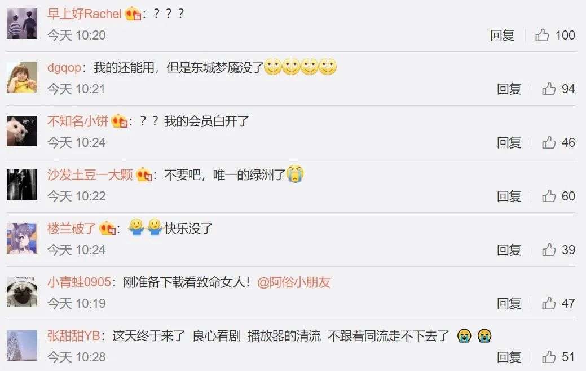Open the @阿俗小朋友 mention link
The image size is (586, 371).
click(x=294, y=282)
